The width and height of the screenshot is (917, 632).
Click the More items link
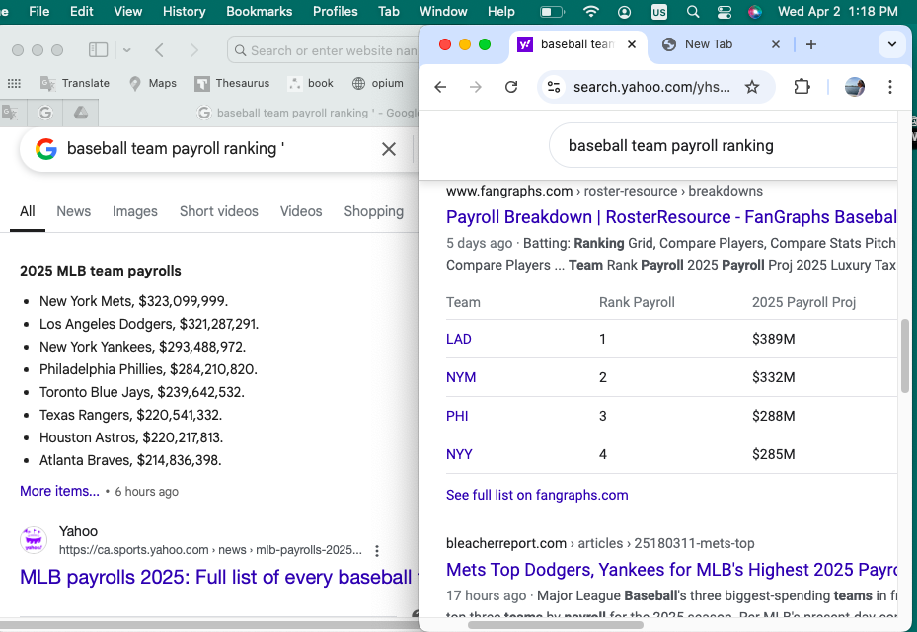click(x=59, y=491)
